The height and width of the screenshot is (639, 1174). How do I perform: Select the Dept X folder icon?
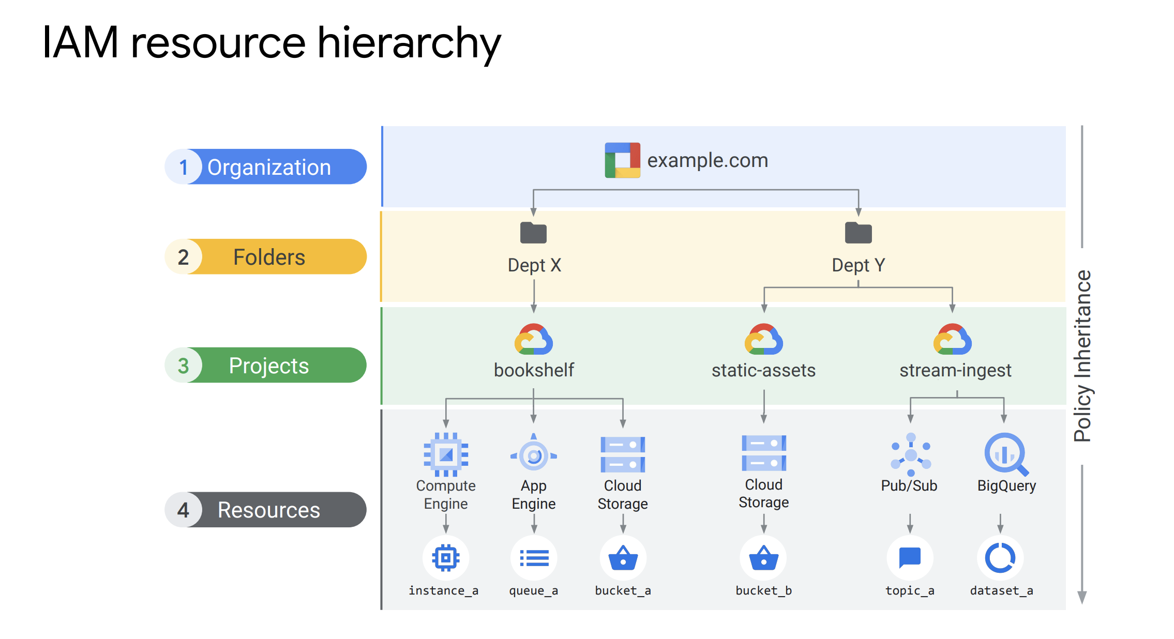[533, 233]
